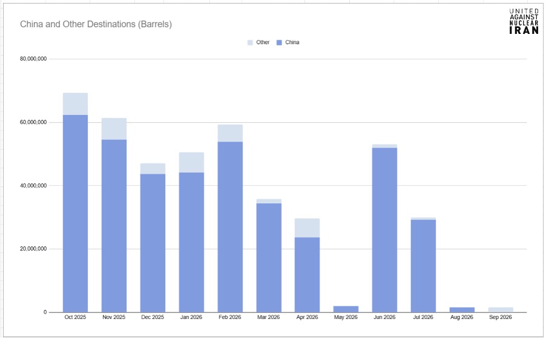Select the Dec 2025 China bar segment

[153, 243]
